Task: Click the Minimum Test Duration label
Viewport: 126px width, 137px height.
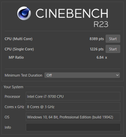Action: pyautogui.click(x=23, y=75)
